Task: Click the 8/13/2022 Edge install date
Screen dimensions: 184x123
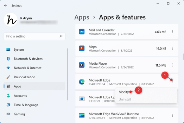Action: tap(148, 84)
